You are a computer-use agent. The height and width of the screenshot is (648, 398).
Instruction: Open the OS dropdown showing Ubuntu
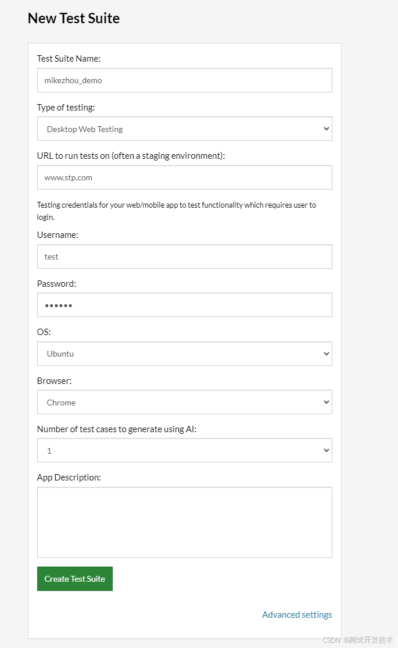(x=185, y=354)
